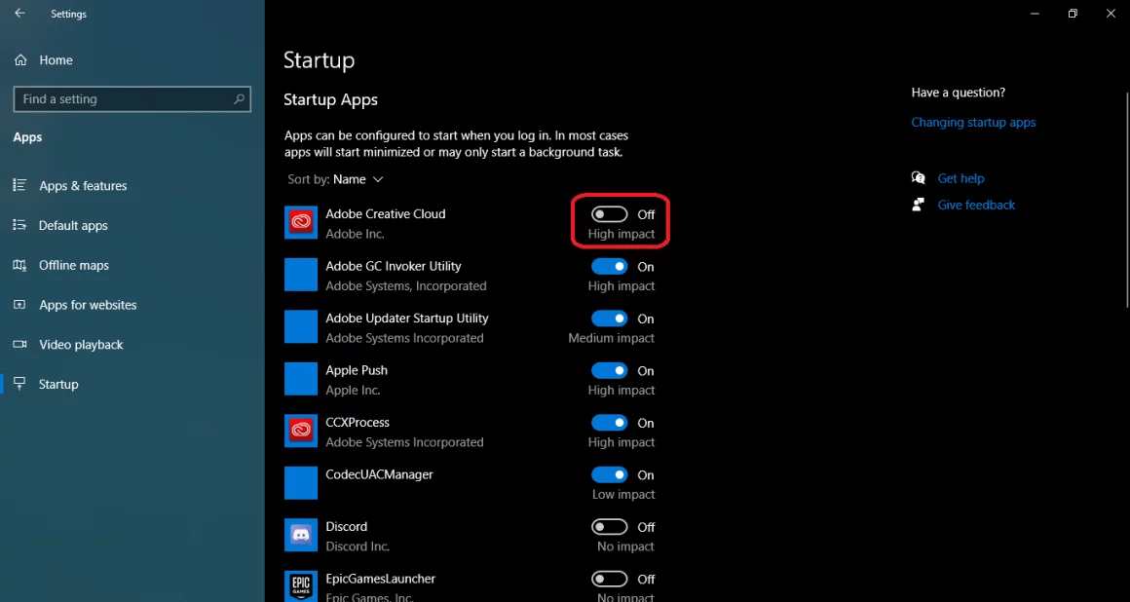Enable Adobe Creative Cloud startup toggle
Image resolution: width=1130 pixels, height=602 pixels.
click(x=610, y=215)
